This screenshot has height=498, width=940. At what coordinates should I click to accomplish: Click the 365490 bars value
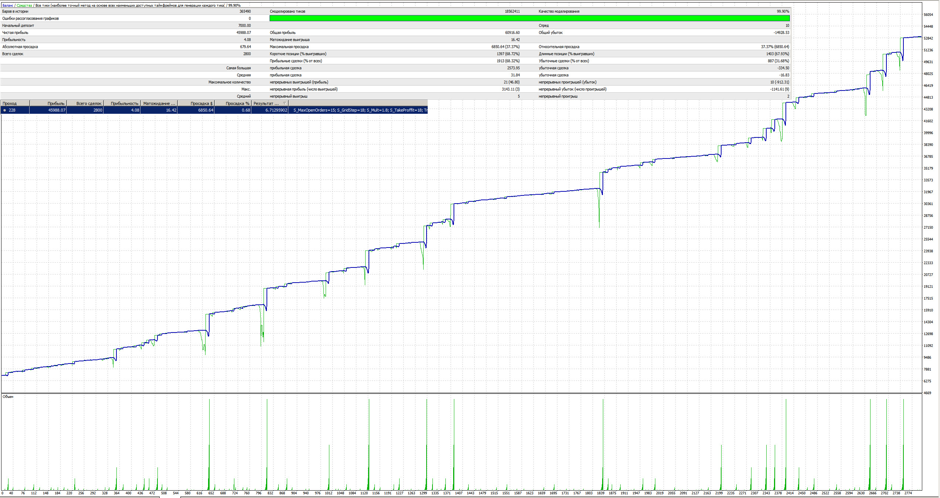click(x=245, y=11)
